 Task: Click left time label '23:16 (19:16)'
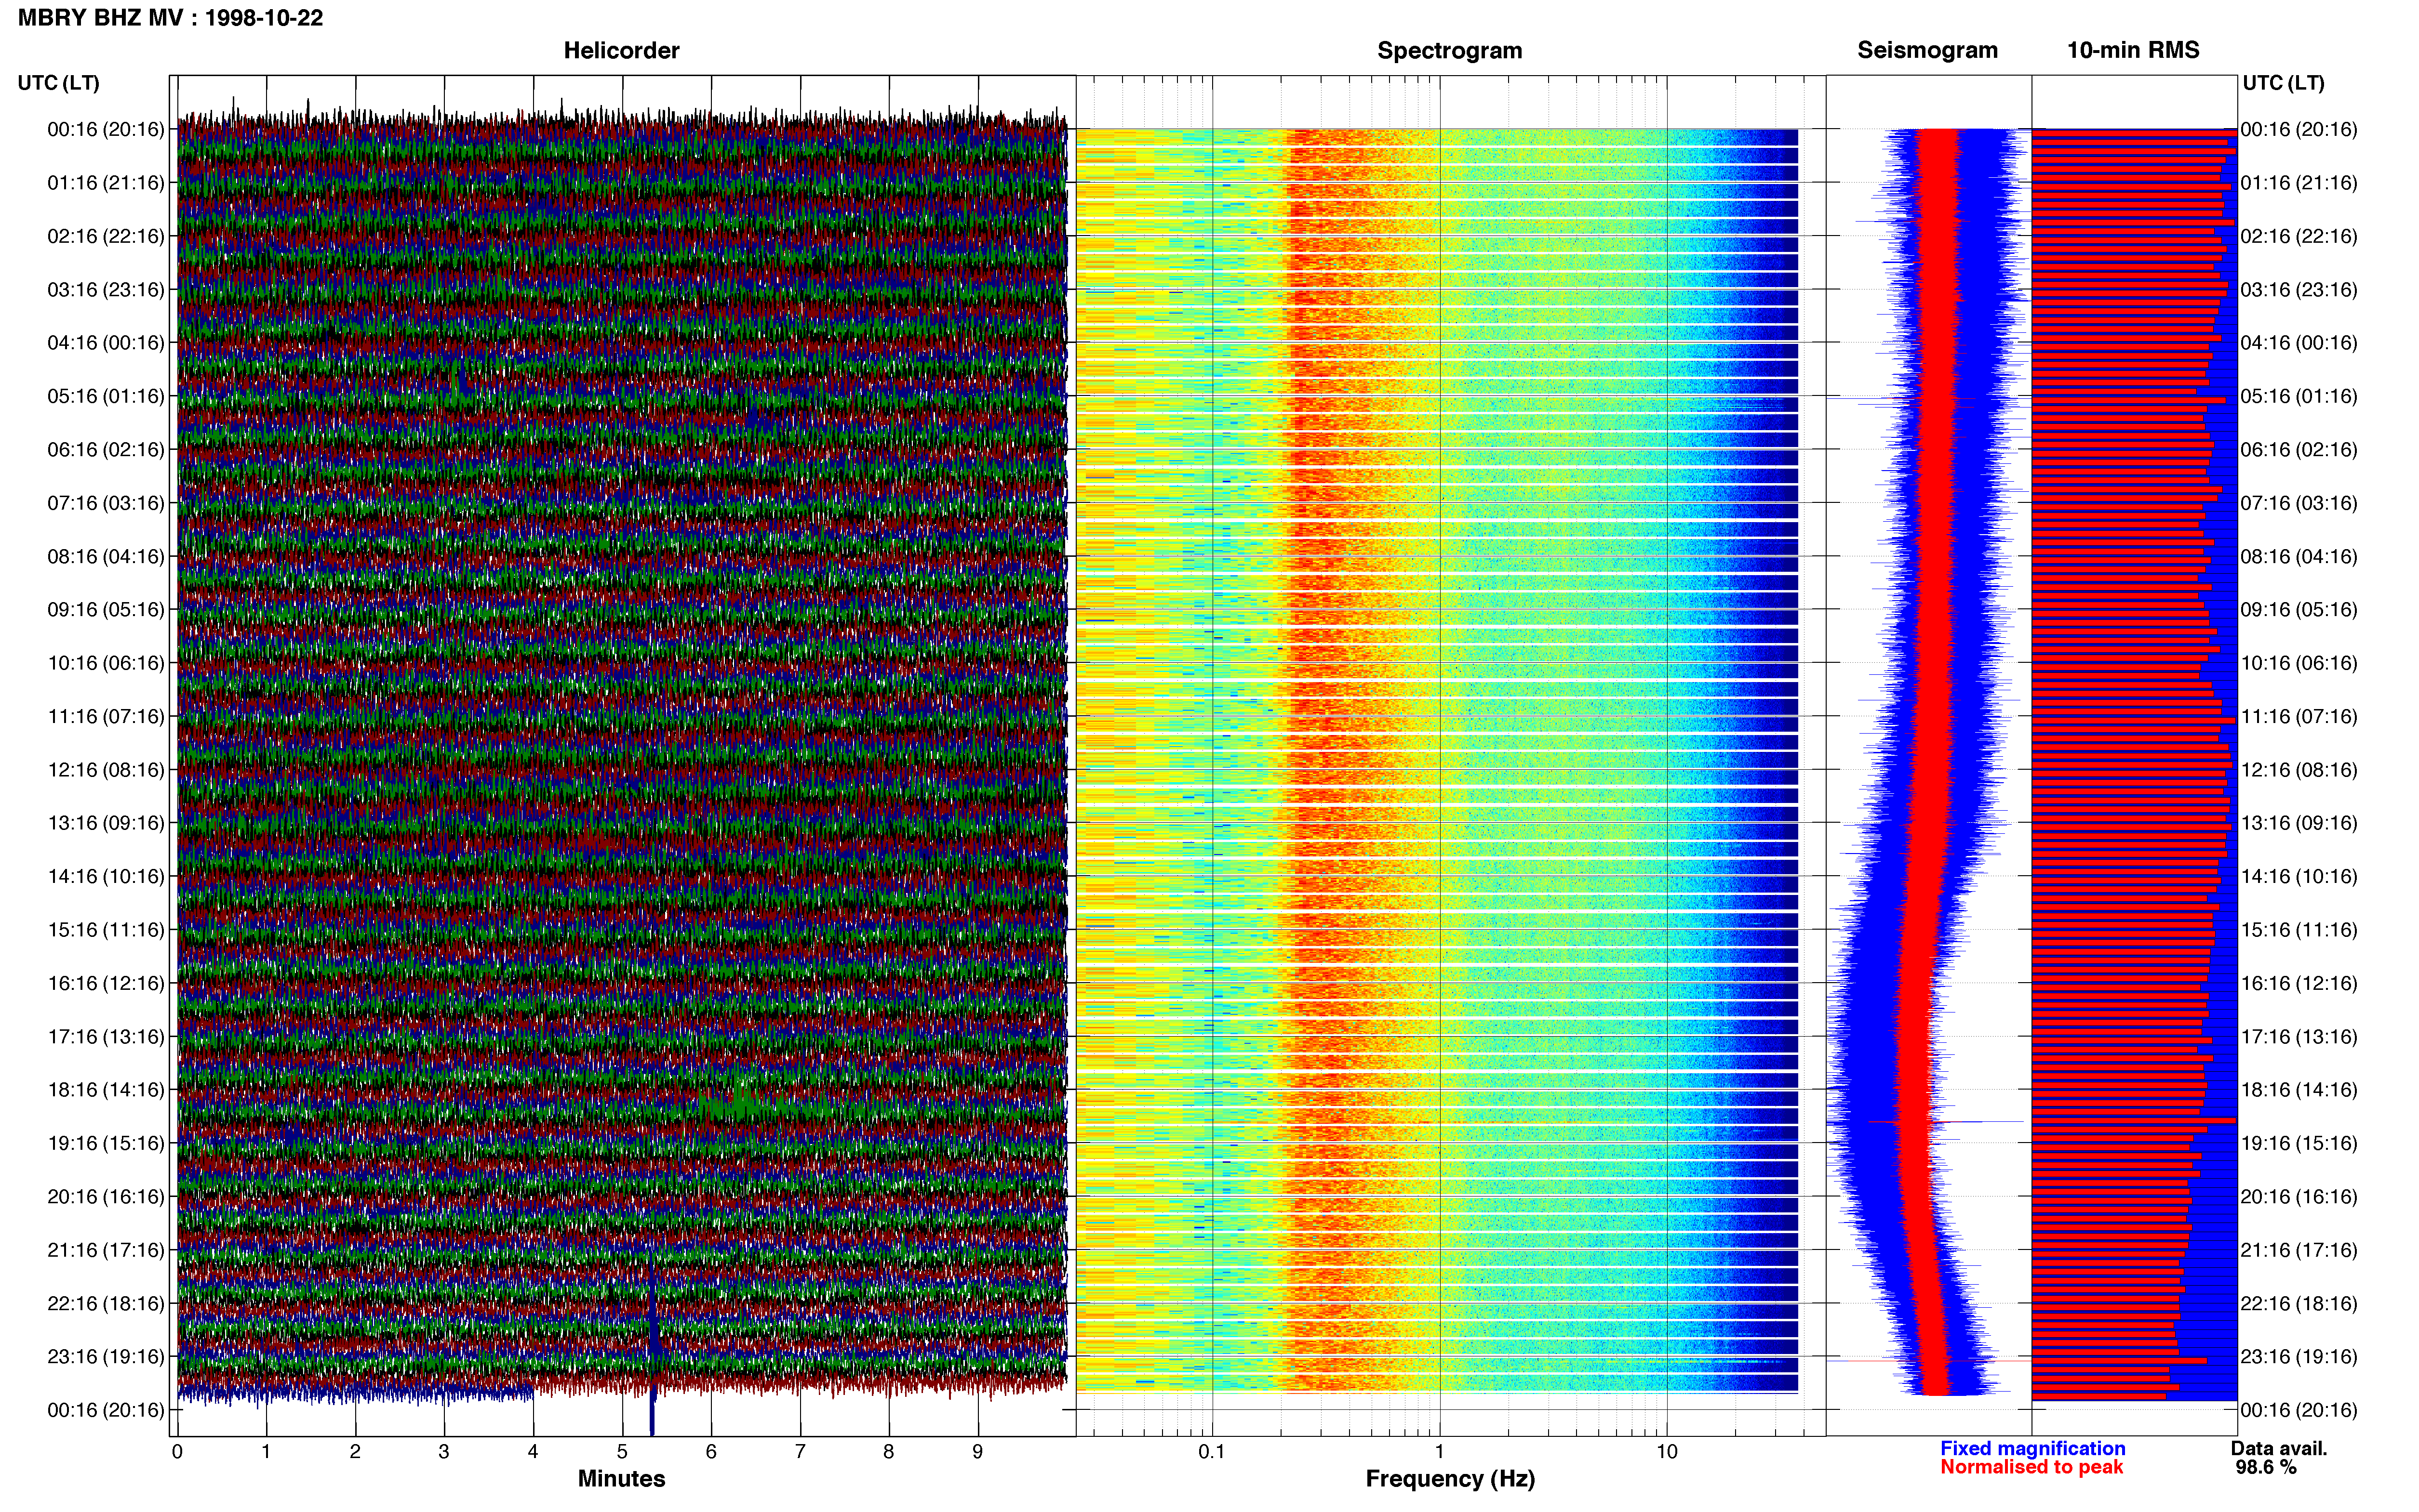tap(106, 1357)
